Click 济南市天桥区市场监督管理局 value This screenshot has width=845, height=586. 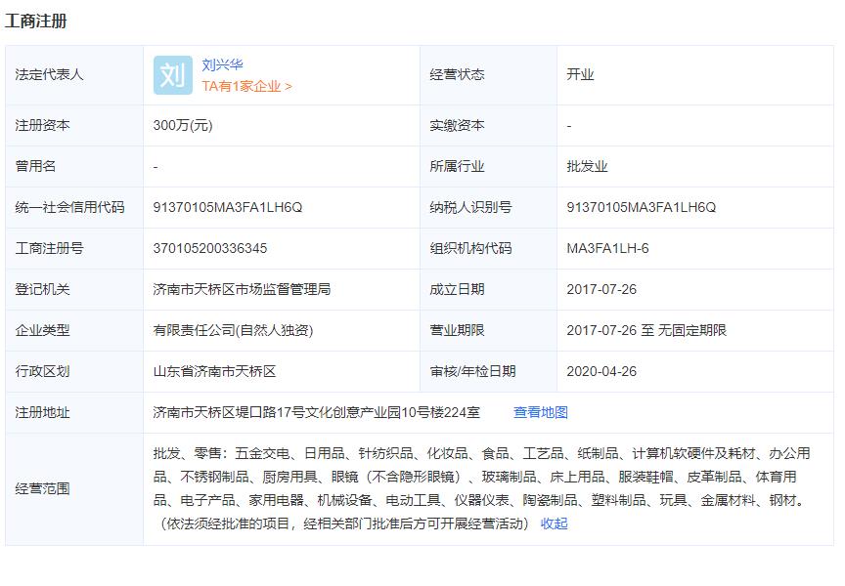click(x=242, y=289)
